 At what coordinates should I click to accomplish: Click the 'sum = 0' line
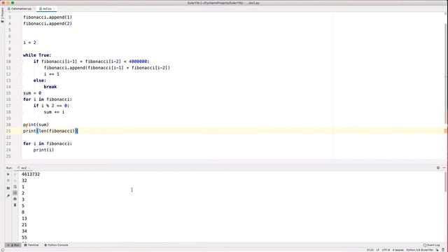pyautogui.click(x=32, y=93)
